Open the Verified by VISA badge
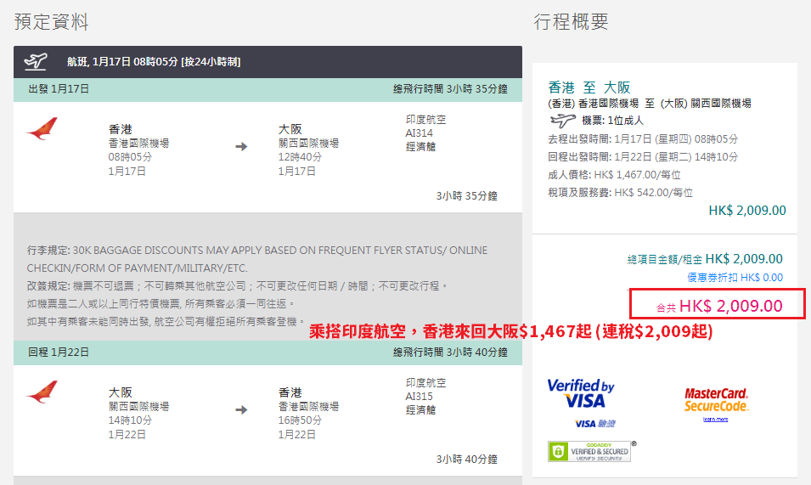This screenshot has height=485, width=811. point(580,393)
